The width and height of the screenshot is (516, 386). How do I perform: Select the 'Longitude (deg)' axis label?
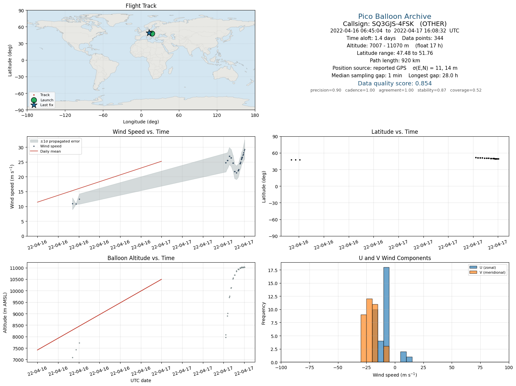click(141, 122)
